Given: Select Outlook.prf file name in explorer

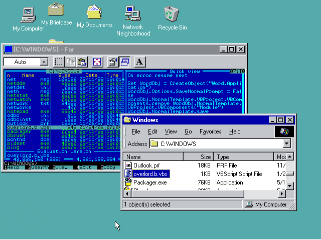Looking at the screenshot, I should [x=146, y=165].
